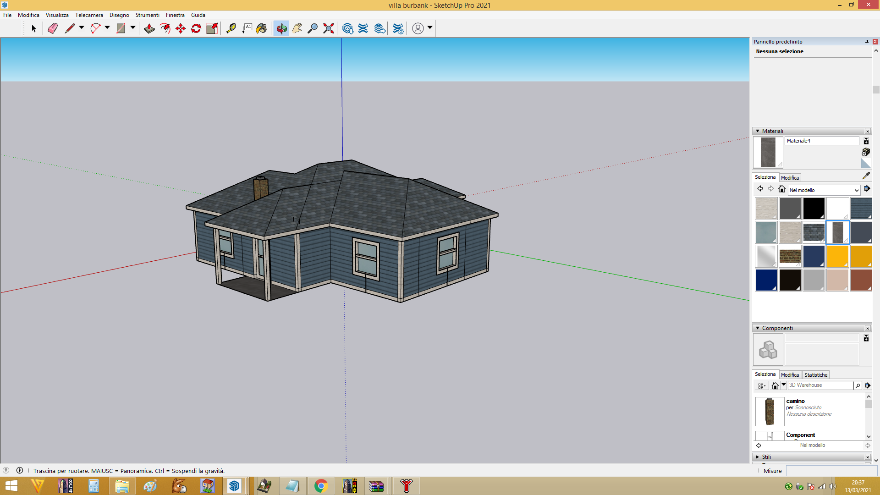Collapse the Materiali panel

tap(758, 131)
